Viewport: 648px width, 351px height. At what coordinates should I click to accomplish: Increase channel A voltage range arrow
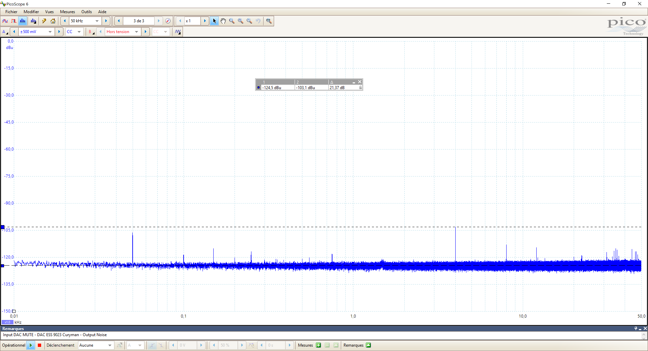[59, 32]
